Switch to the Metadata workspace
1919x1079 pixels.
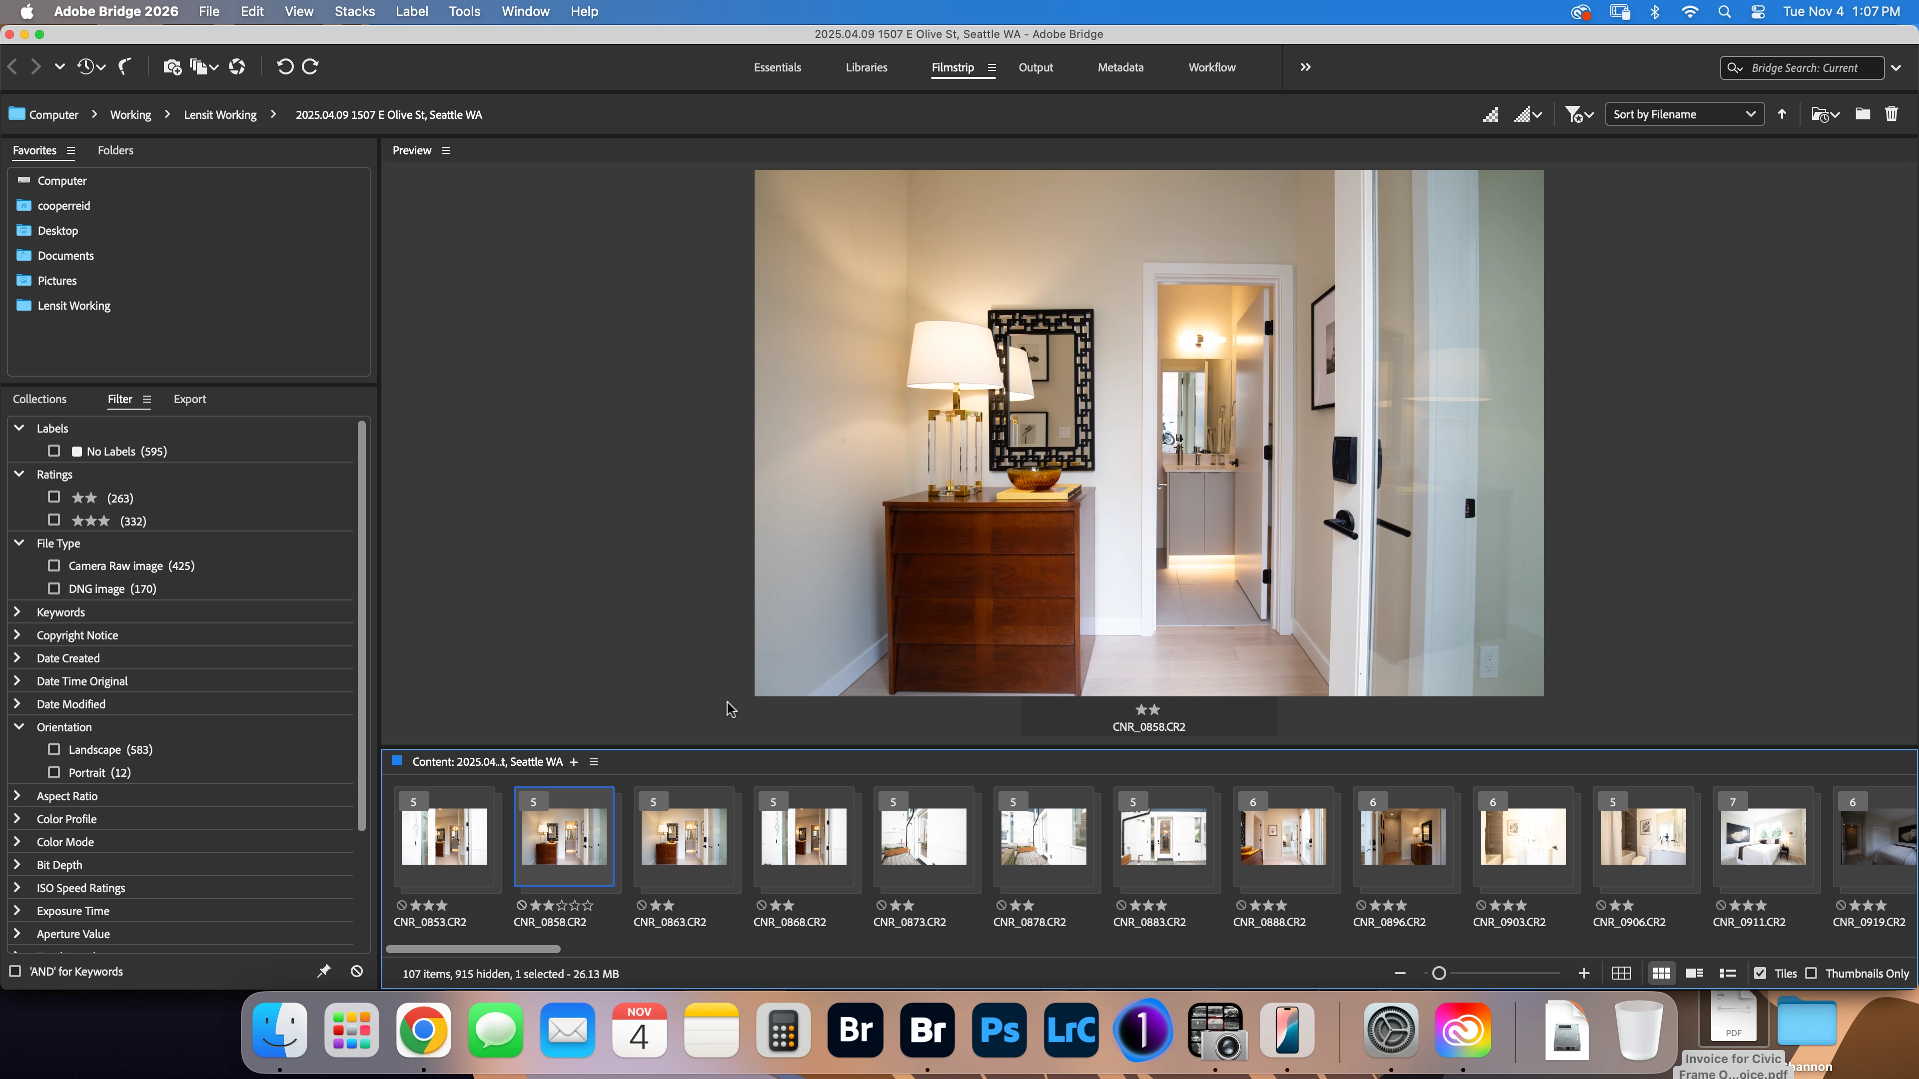coord(1120,67)
